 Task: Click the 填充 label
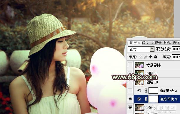coord(167,57)
